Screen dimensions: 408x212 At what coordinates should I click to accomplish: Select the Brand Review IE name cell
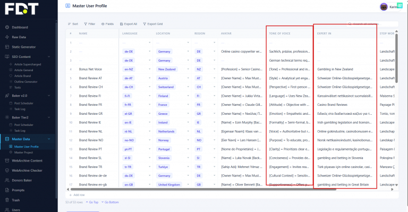(90, 123)
